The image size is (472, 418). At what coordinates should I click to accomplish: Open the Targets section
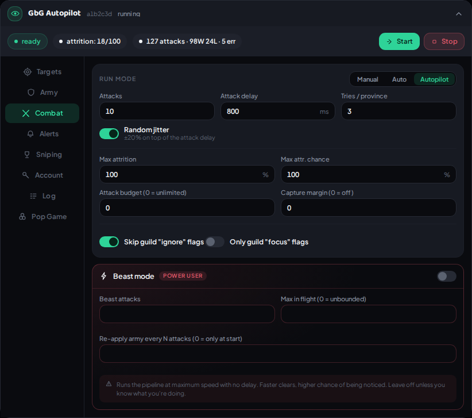42,72
